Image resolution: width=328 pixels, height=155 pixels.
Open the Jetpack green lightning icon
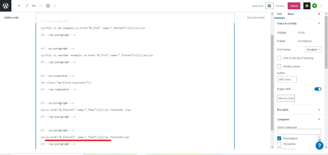click(x=315, y=6)
